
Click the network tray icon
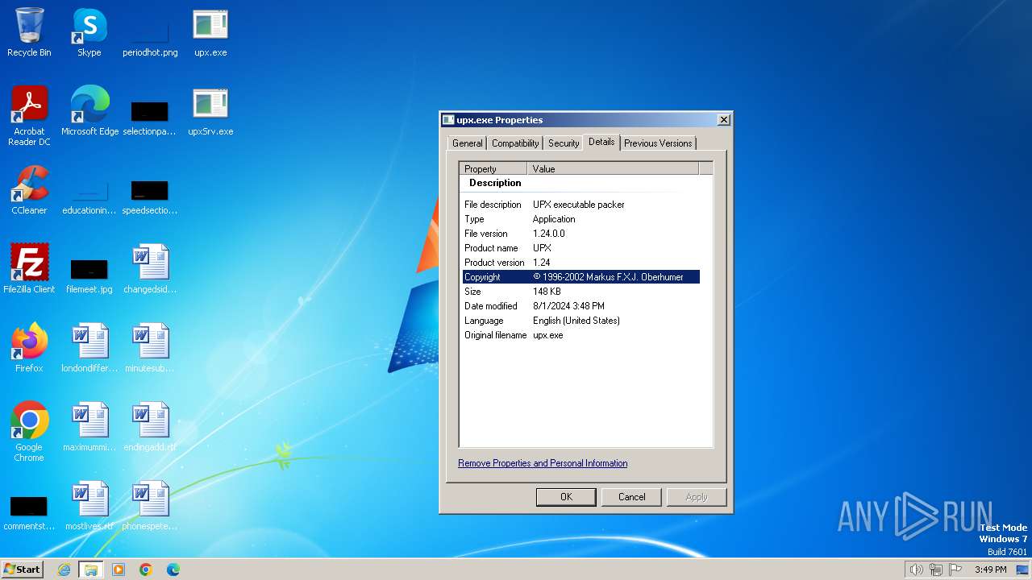point(936,570)
